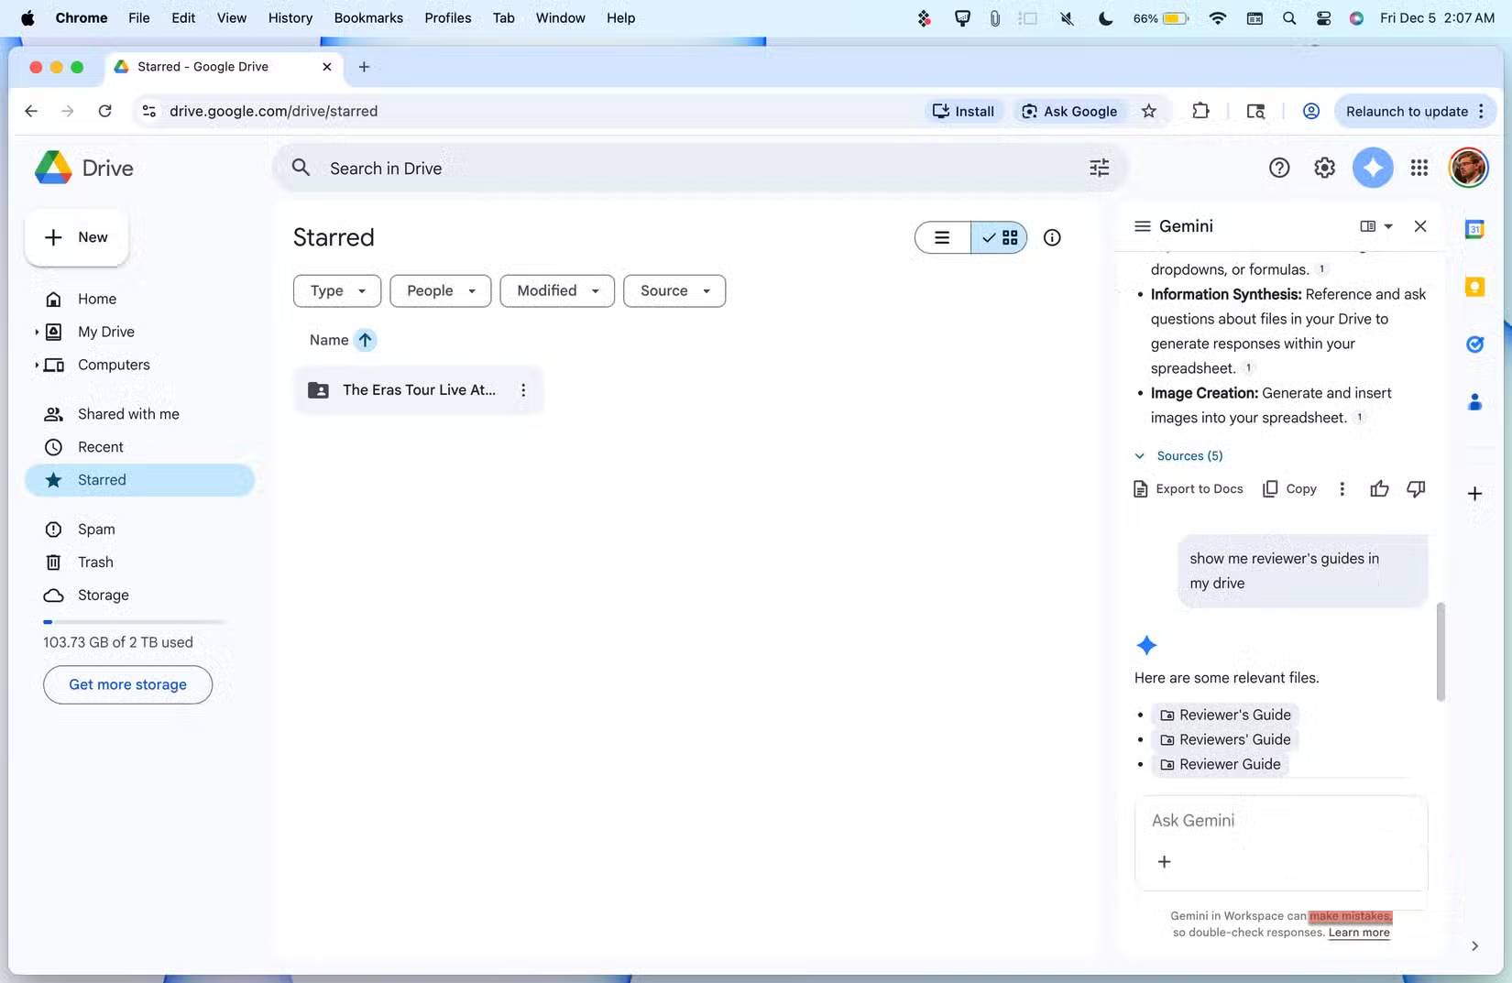Image resolution: width=1512 pixels, height=983 pixels.
Task: Open Chrome menu three dots beside Relaunch
Action: (1481, 111)
